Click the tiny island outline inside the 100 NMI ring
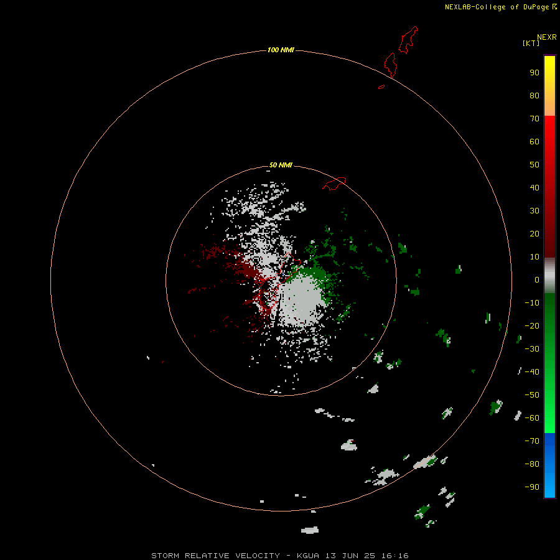The height and width of the screenshot is (560, 560). point(381,86)
